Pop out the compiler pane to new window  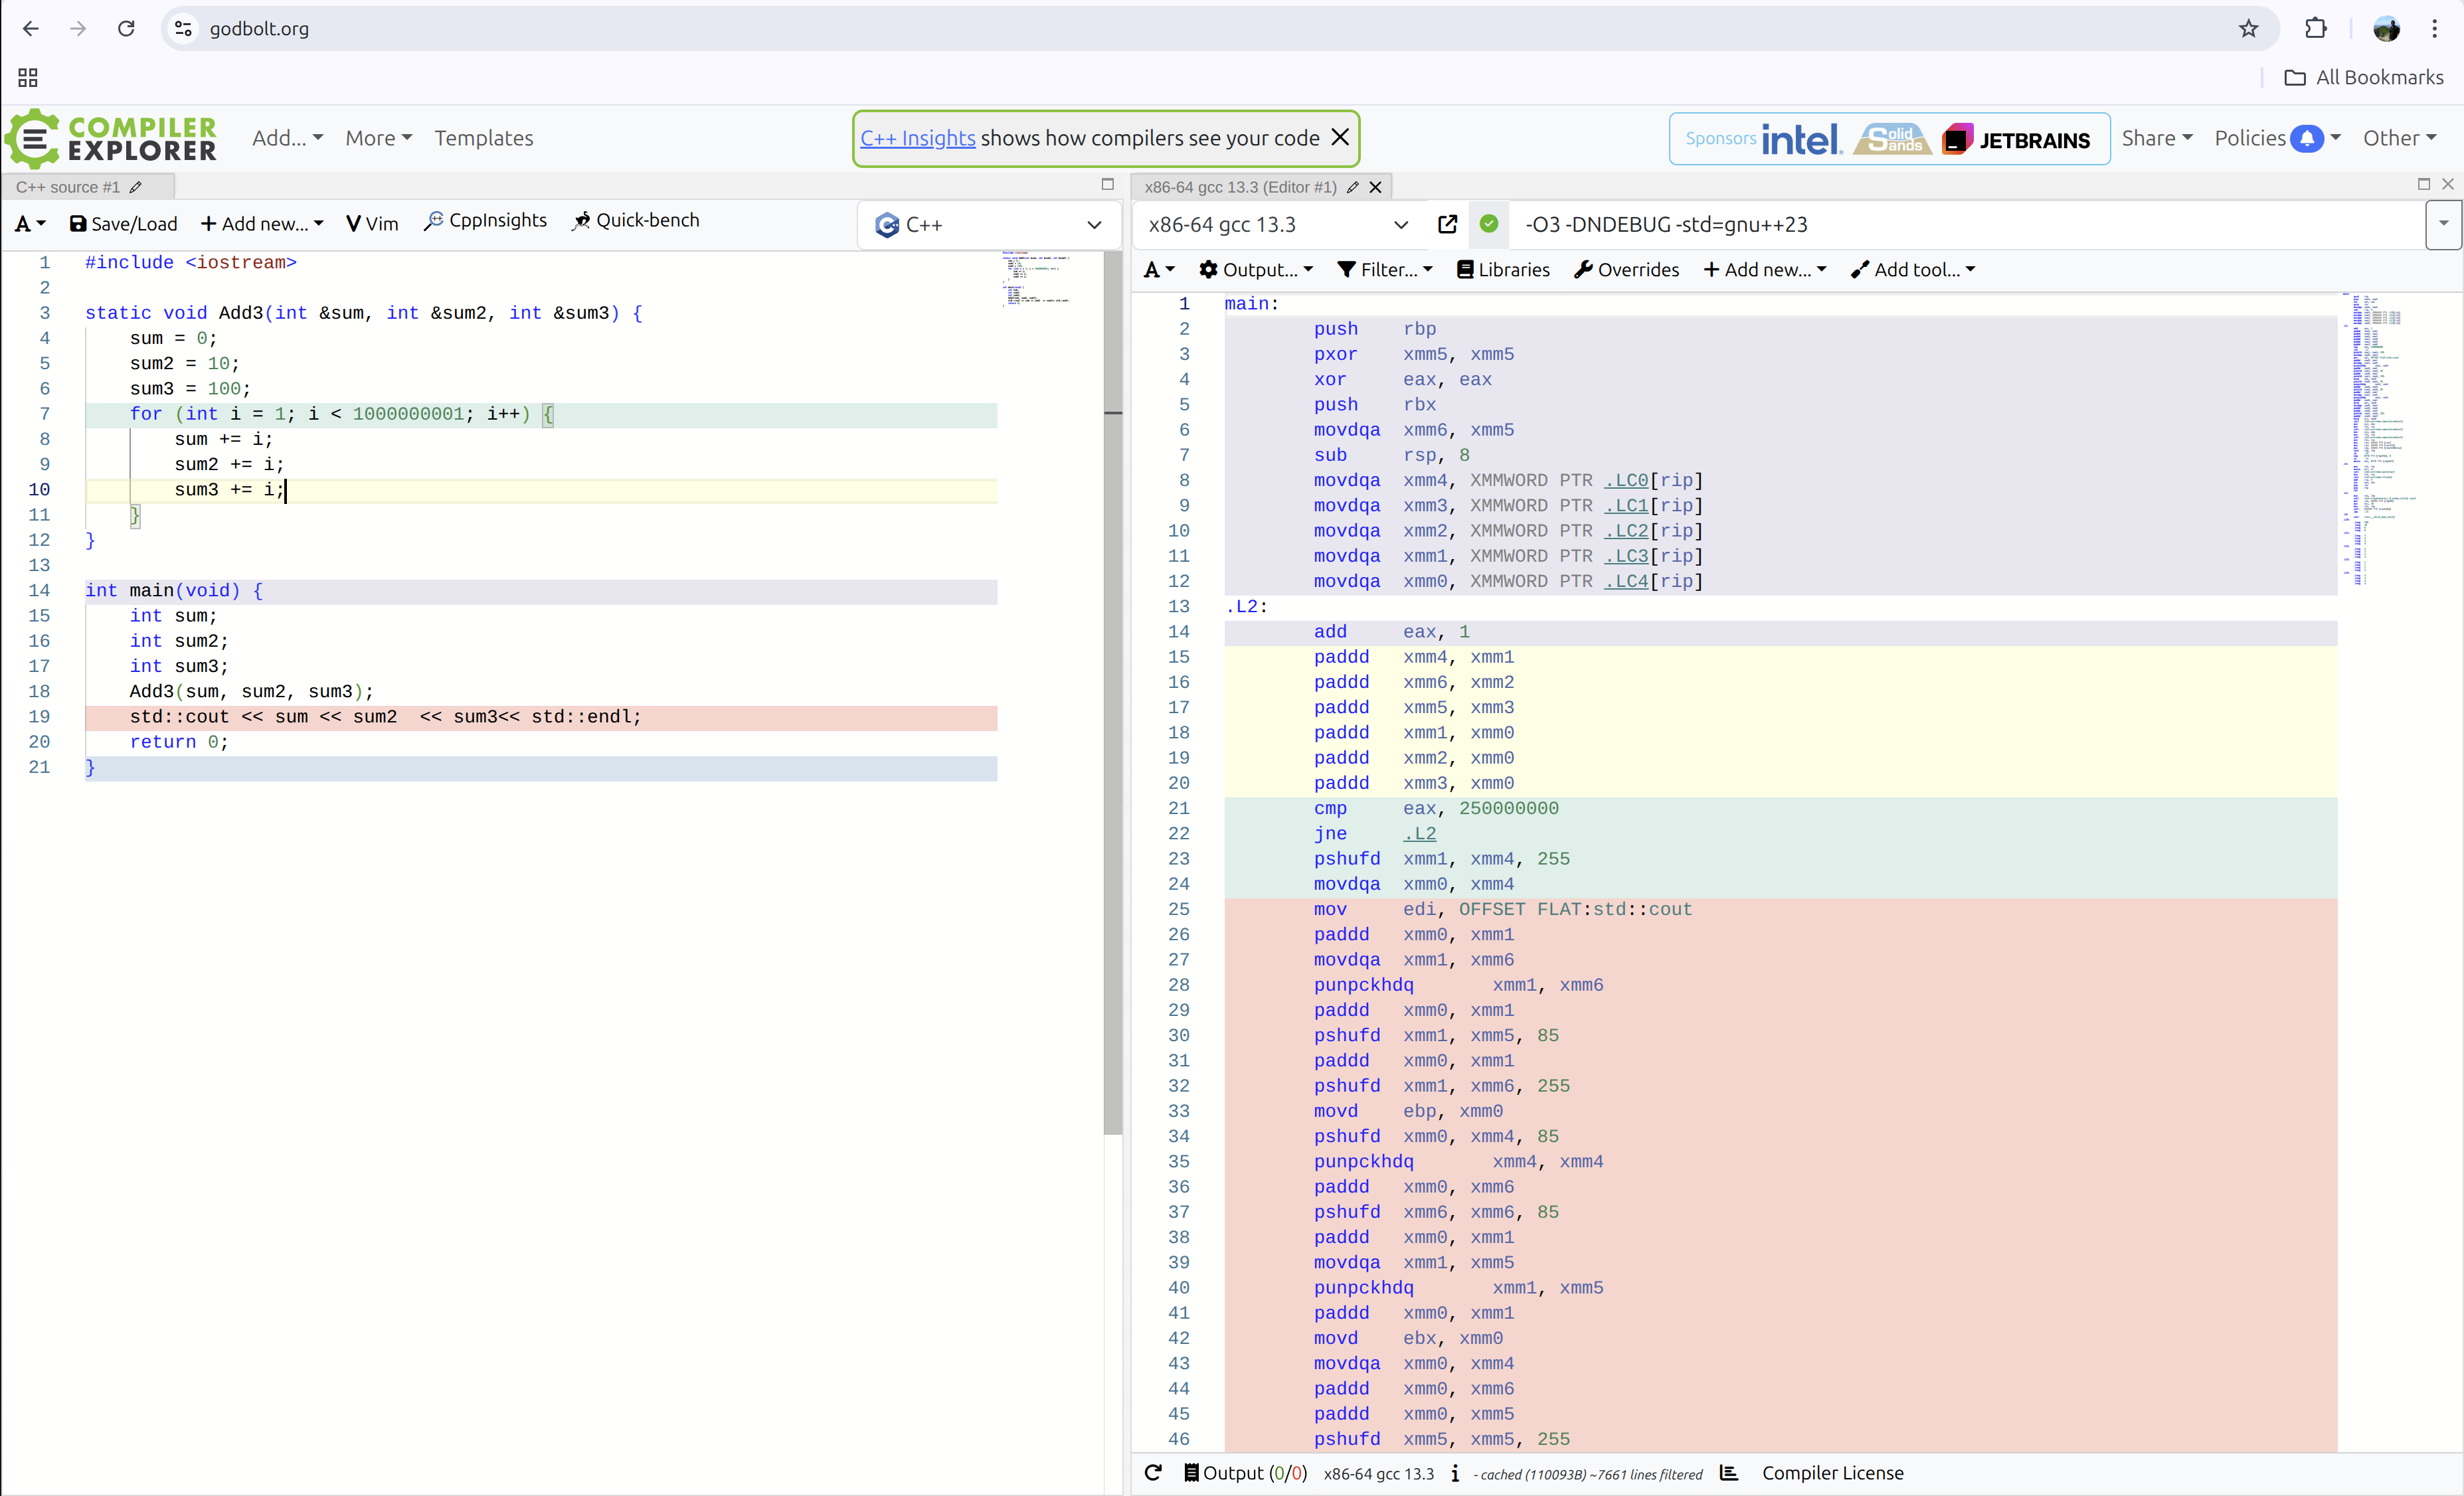pyautogui.click(x=1447, y=224)
